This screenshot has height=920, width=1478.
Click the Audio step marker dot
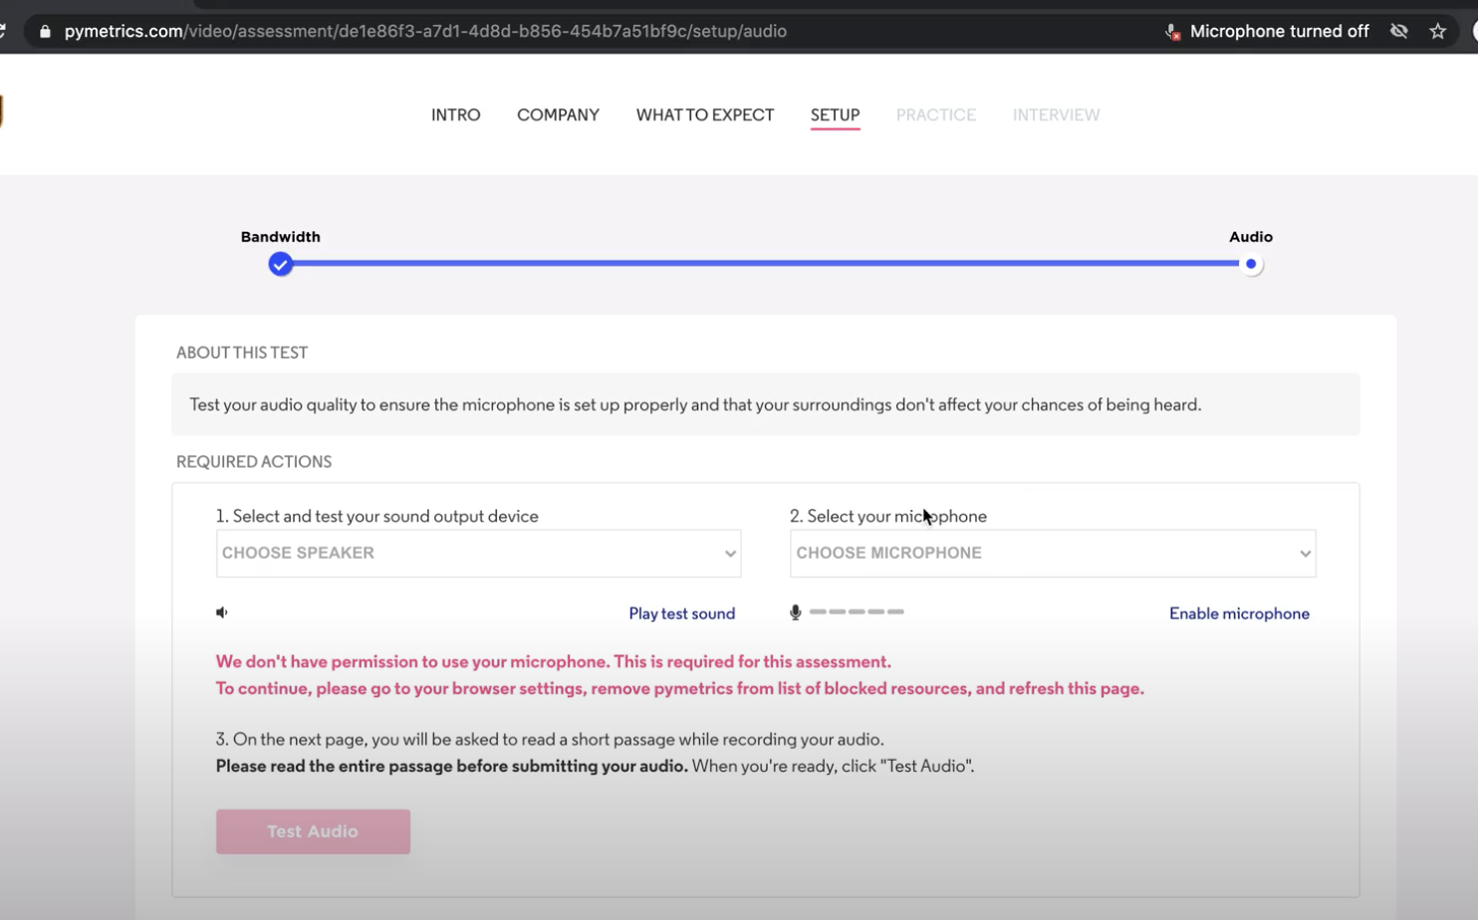click(x=1251, y=264)
